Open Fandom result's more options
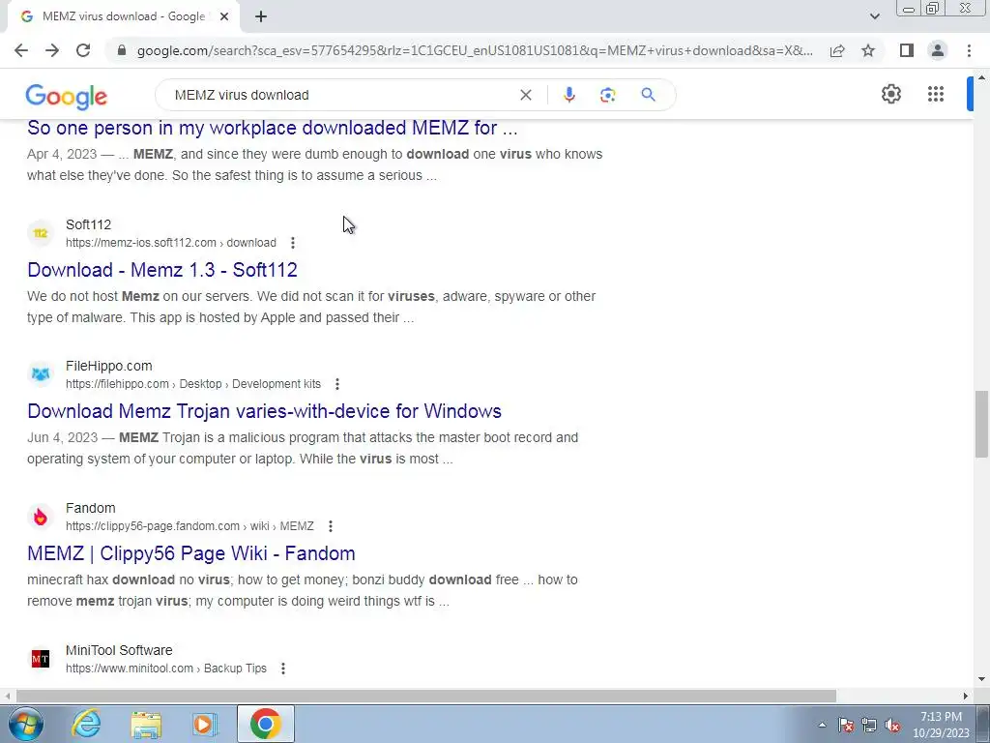 (331, 526)
